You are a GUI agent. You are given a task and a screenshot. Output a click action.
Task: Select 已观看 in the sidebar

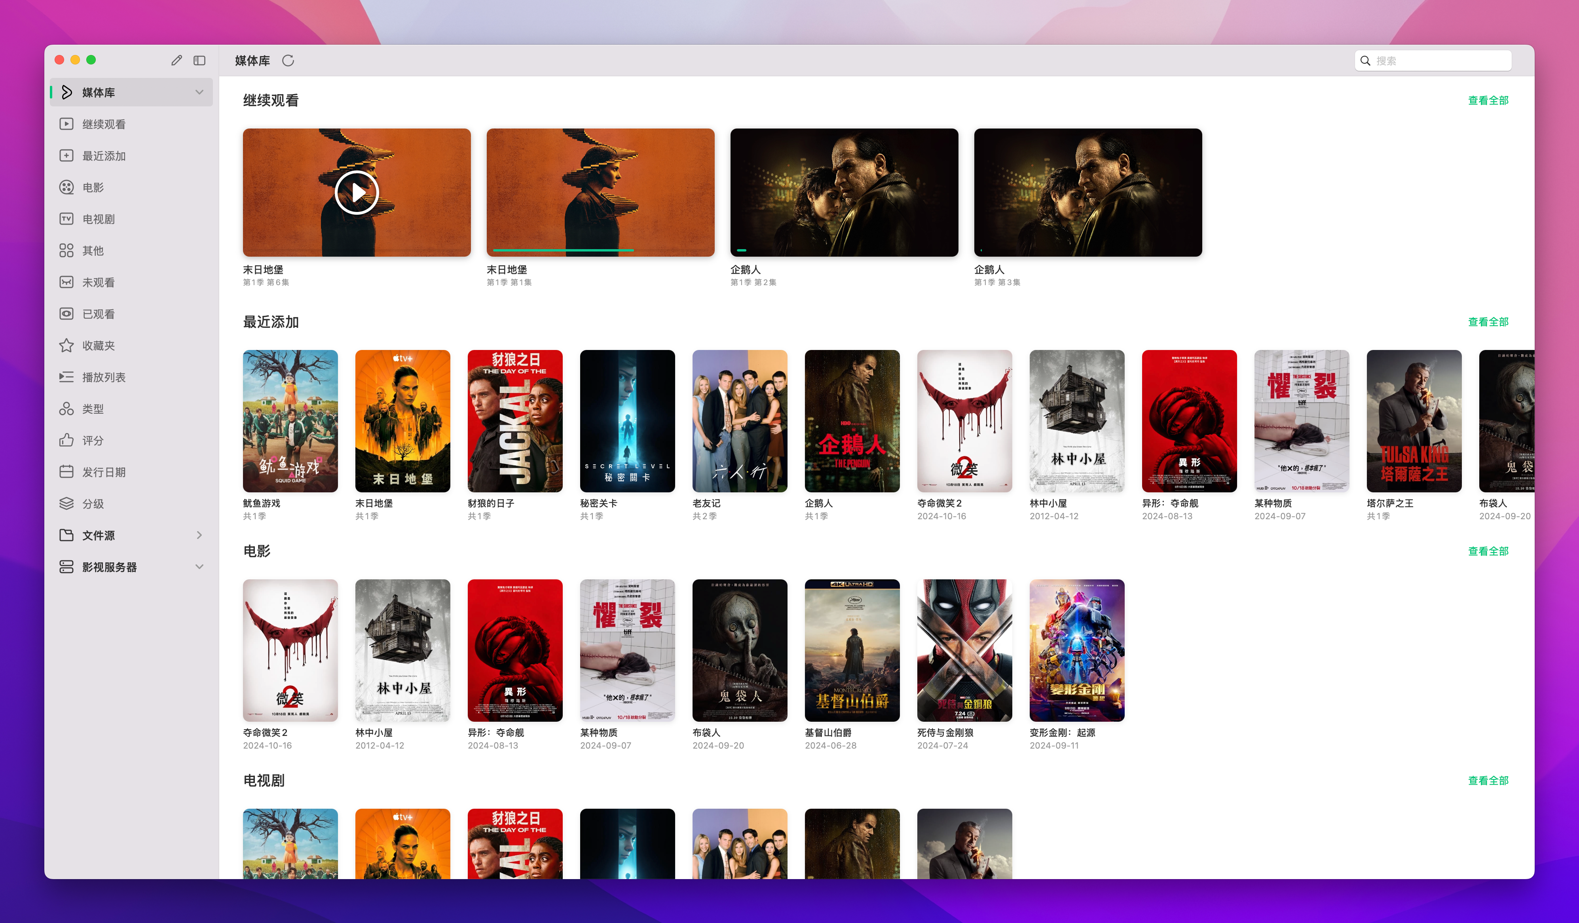[x=131, y=314]
